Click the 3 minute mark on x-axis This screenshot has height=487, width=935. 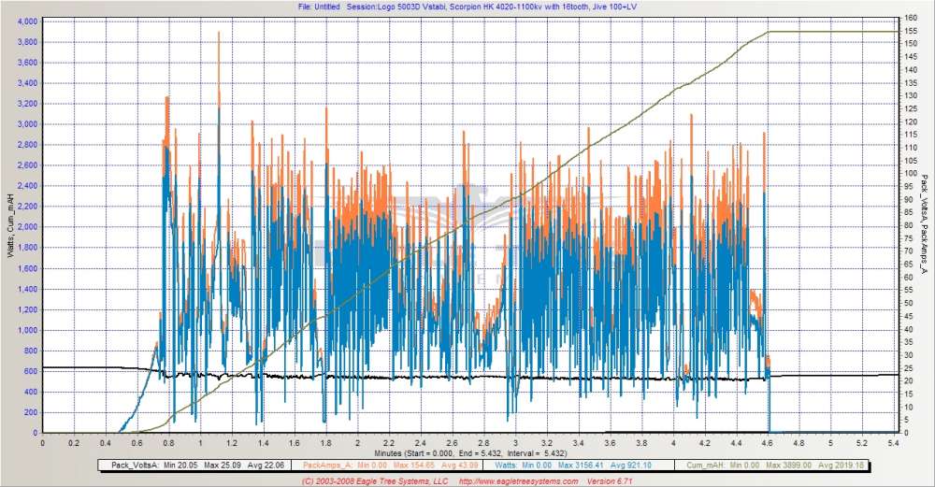click(515, 442)
